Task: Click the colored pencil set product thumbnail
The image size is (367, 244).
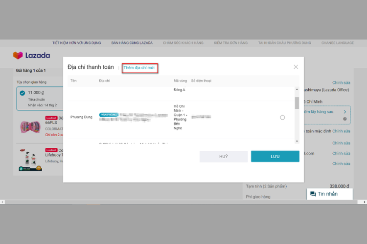Action: (x=30, y=127)
